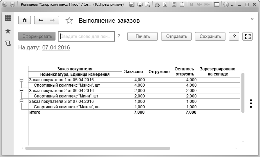Click the scroll up arrow of report
The width and height of the screenshot is (260, 157).
tap(243, 70)
